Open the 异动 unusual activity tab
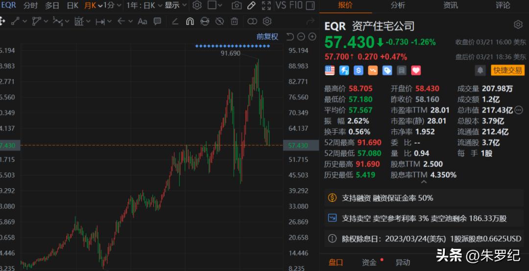 tap(403, 262)
